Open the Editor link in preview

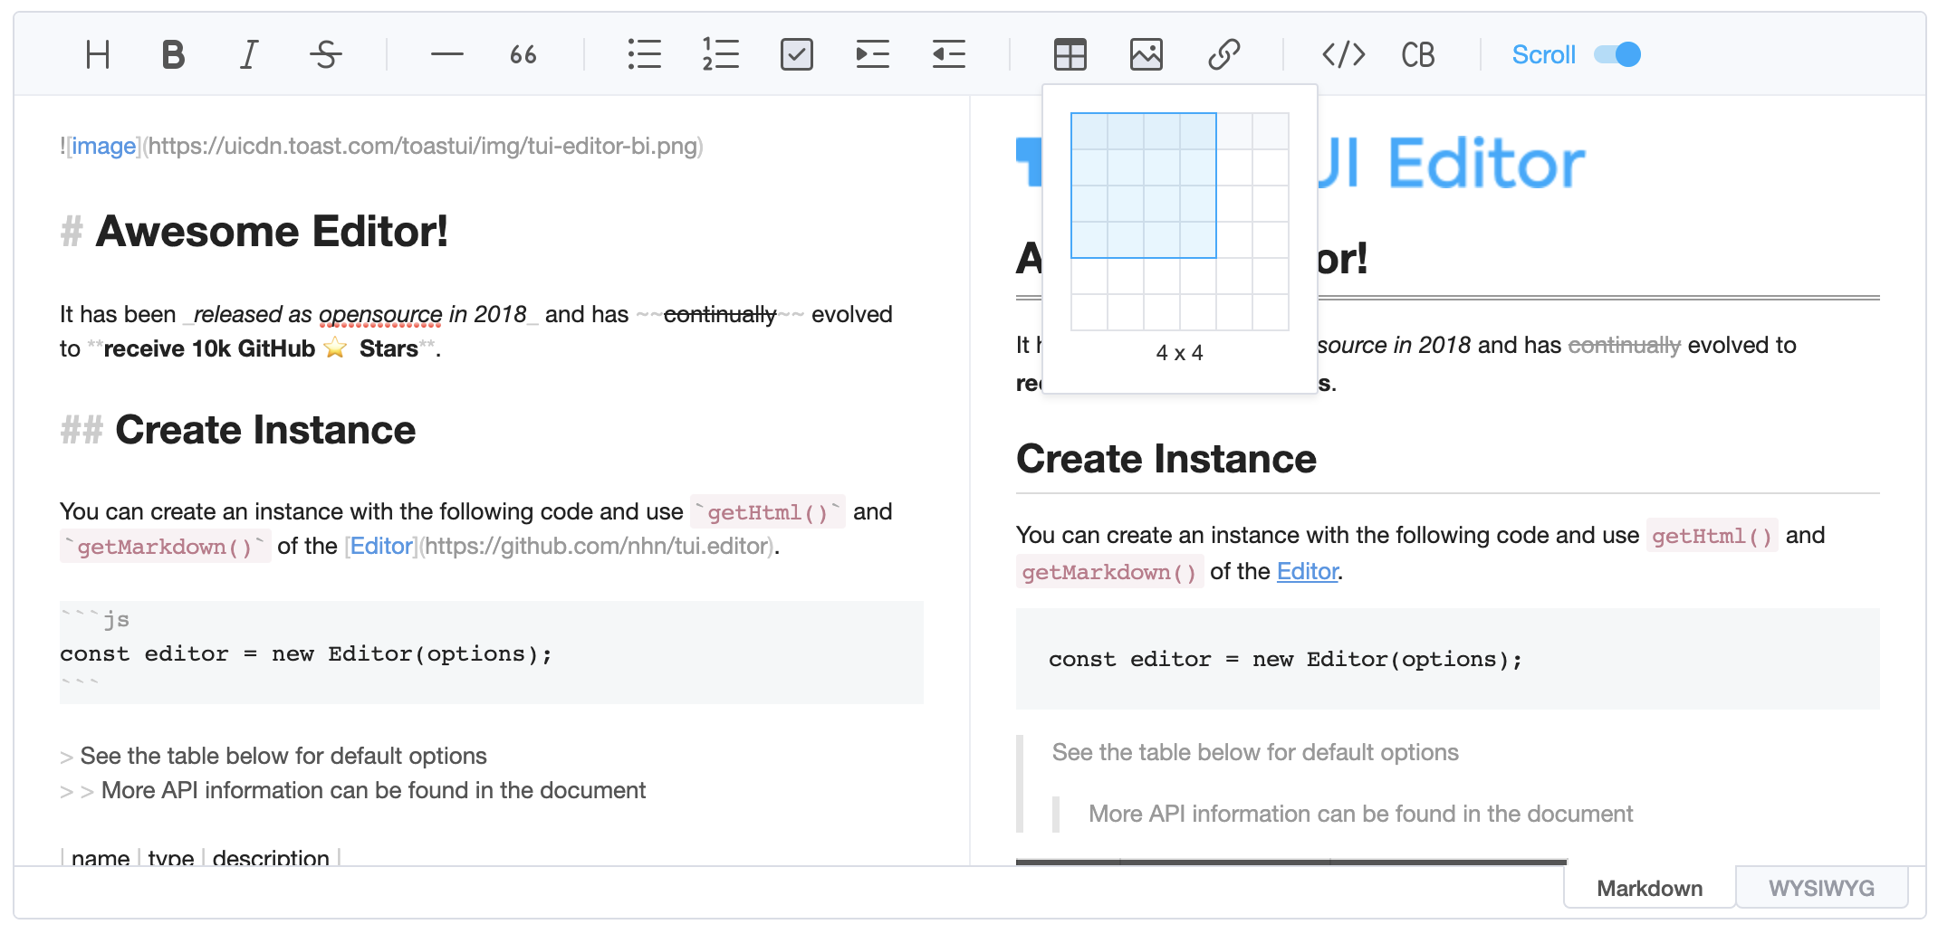point(1307,571)
